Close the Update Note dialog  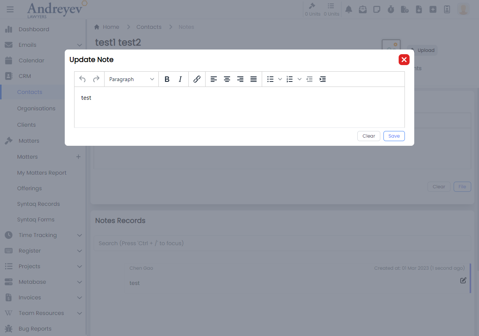404,60
